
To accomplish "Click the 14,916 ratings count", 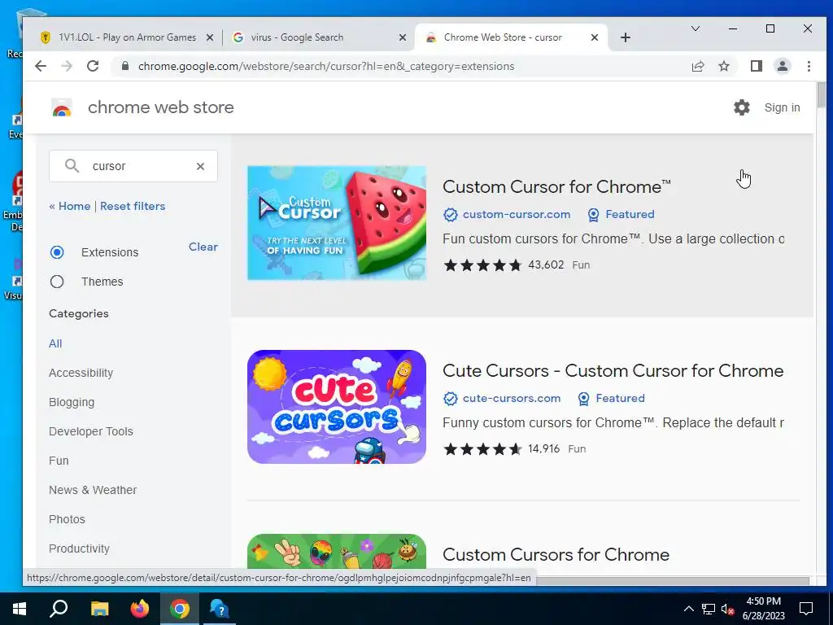I will coord(543,448).
